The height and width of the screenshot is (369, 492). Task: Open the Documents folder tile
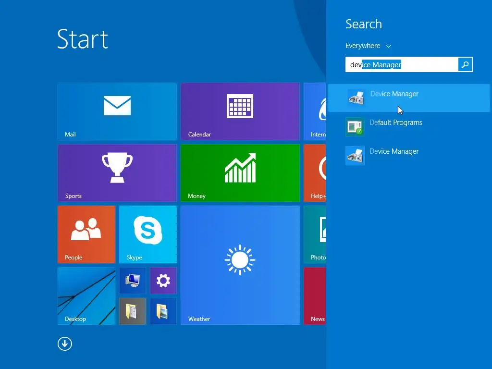pos(133,311)
